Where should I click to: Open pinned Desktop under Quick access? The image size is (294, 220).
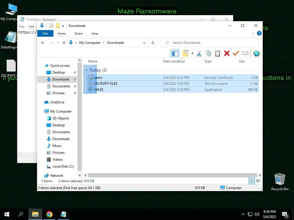click(59, 72)
